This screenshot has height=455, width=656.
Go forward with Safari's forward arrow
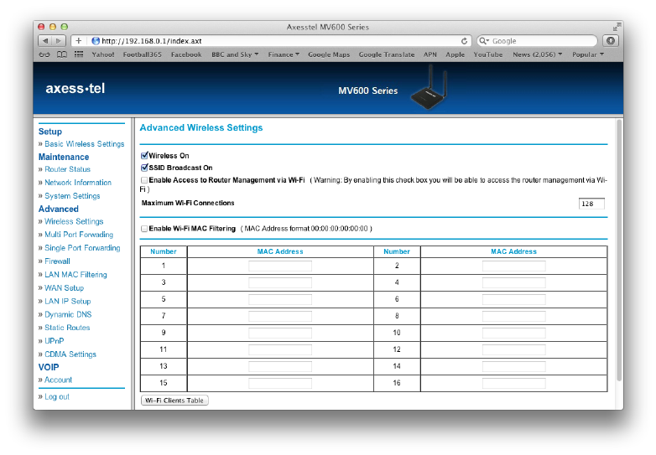[x=59, y=40]
